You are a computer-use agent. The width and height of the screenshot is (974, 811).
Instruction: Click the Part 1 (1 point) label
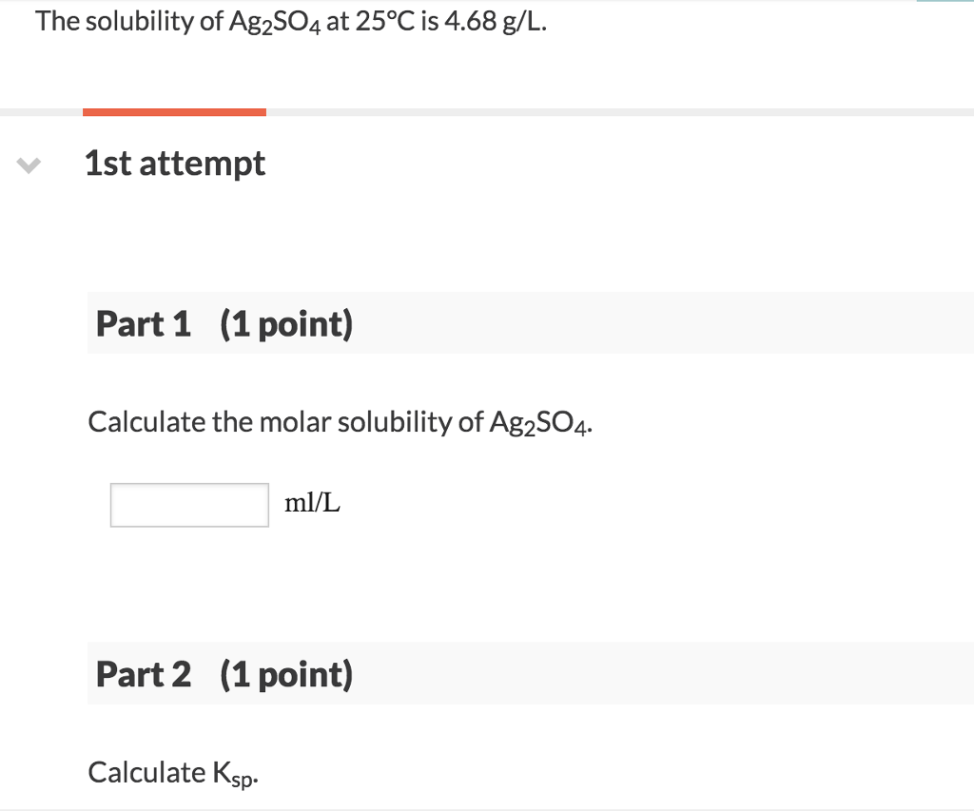(224, 323)
